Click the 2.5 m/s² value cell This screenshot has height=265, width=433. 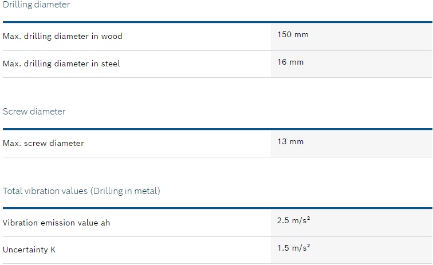[x=352, y=223]
